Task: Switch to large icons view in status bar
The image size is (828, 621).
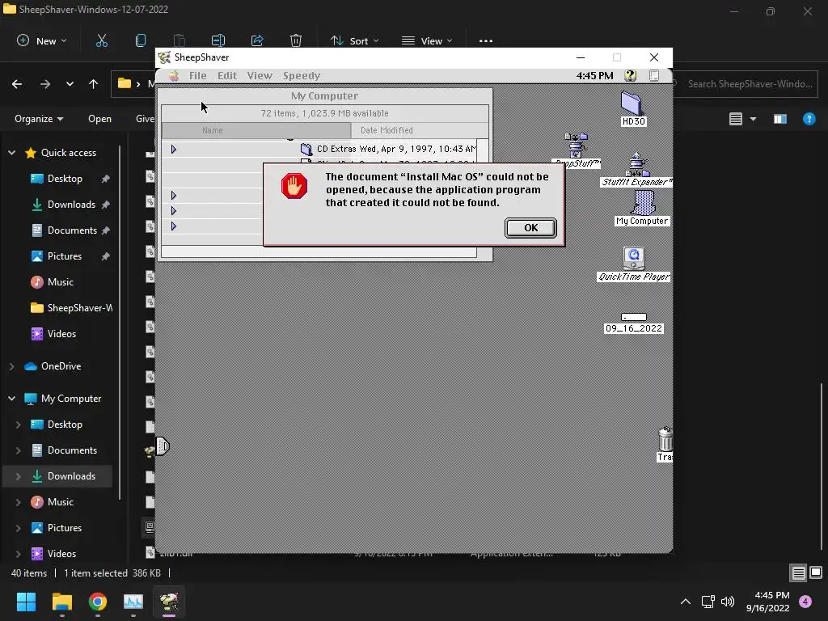Action: pyautogui.click(x=816, y=572)
